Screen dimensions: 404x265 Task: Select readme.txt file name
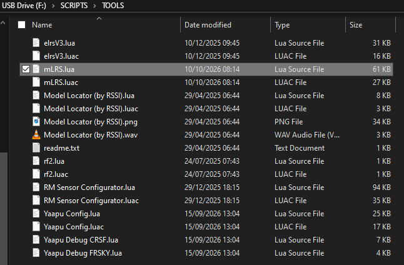61,148
